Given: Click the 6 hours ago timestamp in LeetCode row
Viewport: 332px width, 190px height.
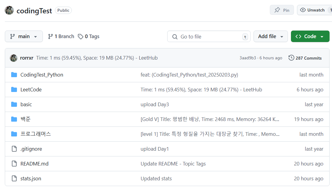Looking at the screenshot, I should 310,90.
